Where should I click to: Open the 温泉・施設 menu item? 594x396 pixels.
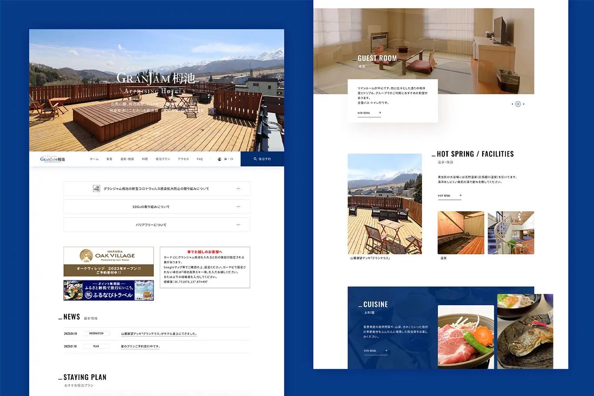tap(127, 159)
